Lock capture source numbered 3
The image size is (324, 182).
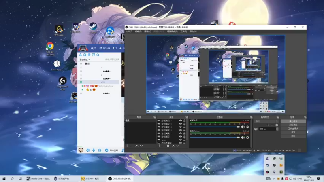184,130
